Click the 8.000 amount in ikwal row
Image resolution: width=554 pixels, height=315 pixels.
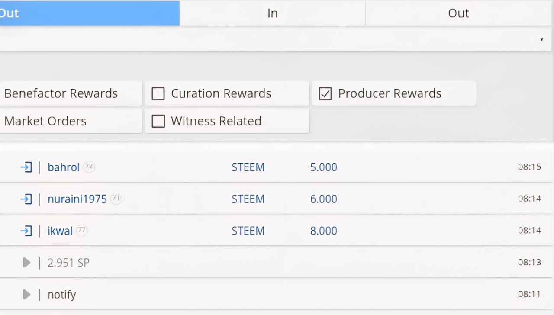pos(324,231)
